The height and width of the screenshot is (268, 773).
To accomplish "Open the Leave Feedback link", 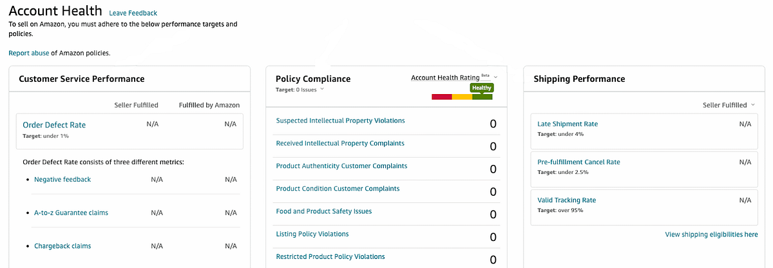I will (x=133, y=13).
